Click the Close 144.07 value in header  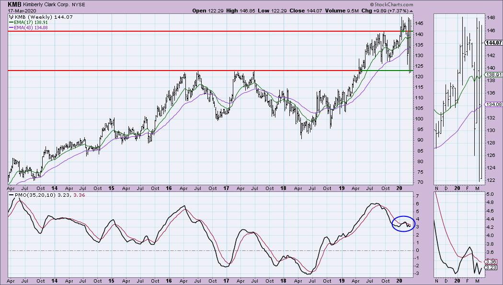pyautogui.click(x=306, y=11)
